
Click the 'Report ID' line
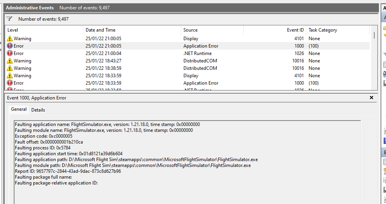68,171
